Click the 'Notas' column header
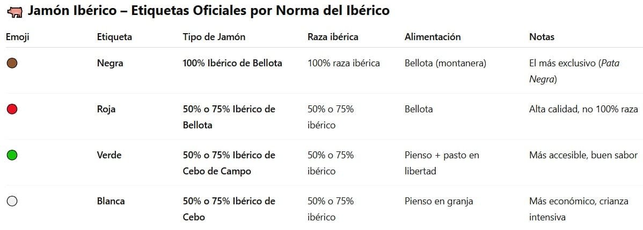This screenshot has width=643, height=230. tap(542, 37)
